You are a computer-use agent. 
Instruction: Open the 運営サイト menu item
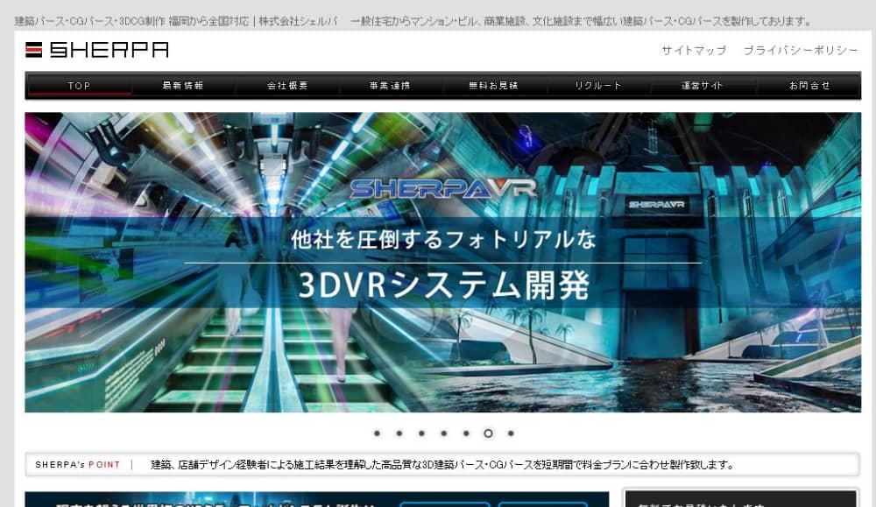pyautogui.click(x=703, y=86)
